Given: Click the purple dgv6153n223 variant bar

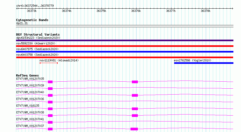Looking at the screenshot, I should coord(125,40).
